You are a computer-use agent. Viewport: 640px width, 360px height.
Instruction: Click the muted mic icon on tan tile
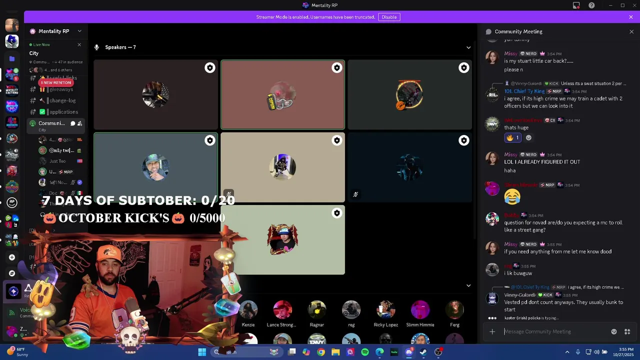click(228, 194)
